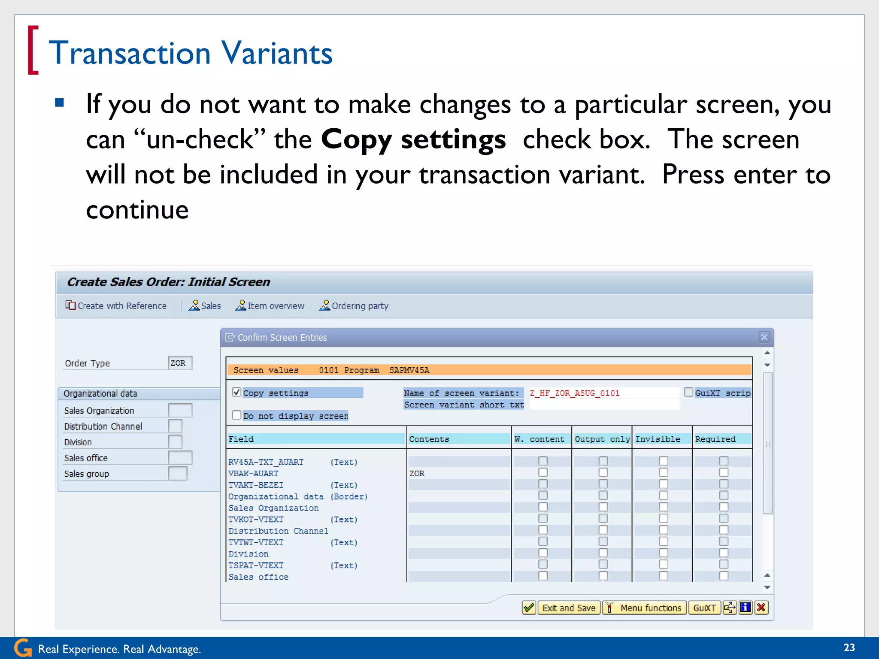Close the Confirm Screen Entries dialog

coord(764,337)
